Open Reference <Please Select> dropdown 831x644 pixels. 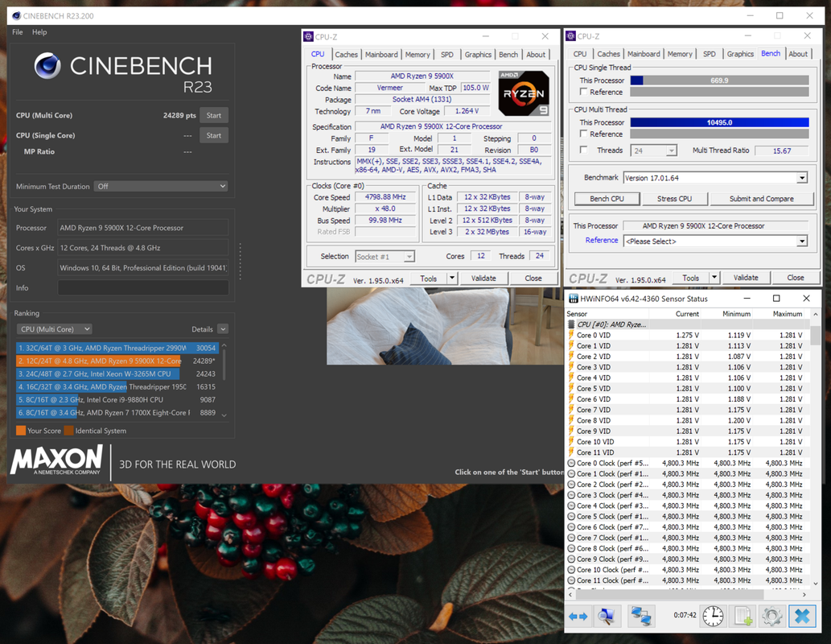(x=715, y=241)
